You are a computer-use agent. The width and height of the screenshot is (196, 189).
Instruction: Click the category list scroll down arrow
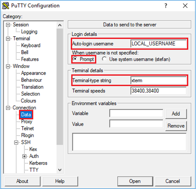click(x=60, y=170)
